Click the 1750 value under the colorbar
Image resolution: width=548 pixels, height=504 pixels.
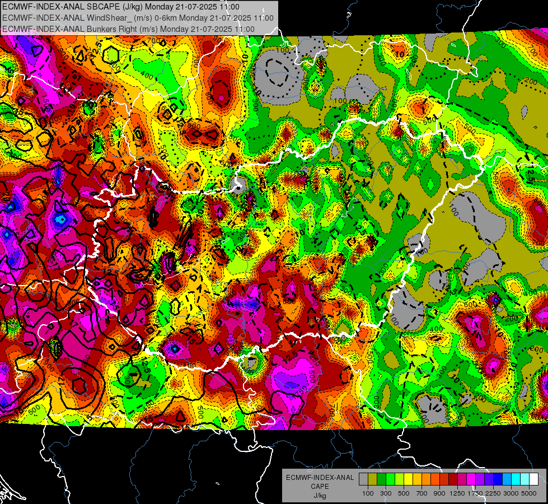pyautogui.click(x=476, y=493)
